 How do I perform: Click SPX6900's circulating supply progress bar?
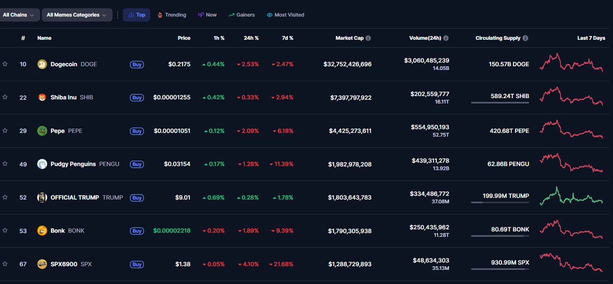[500, 269]
